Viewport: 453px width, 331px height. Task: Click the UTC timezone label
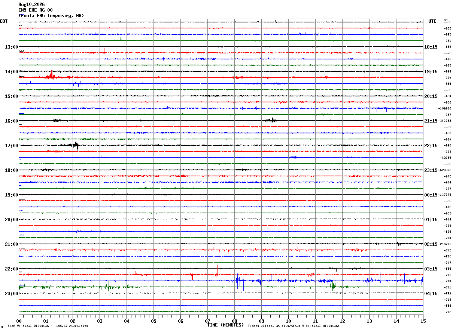tap(432, 21)
